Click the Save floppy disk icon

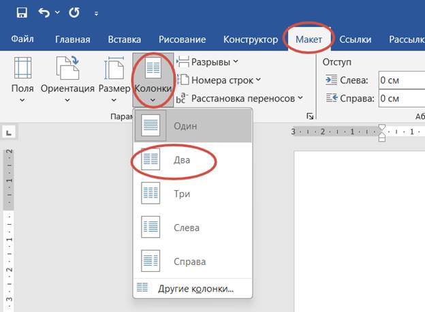point(21,12)
